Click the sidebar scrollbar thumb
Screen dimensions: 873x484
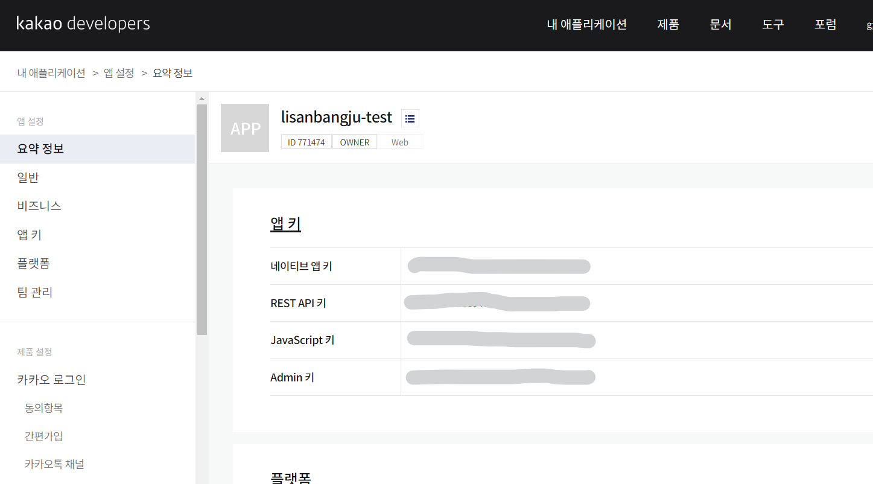202,220
